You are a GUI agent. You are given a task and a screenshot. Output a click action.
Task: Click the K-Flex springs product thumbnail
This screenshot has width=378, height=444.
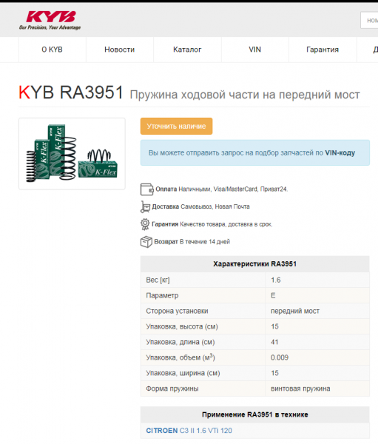[x=72, y=154]
